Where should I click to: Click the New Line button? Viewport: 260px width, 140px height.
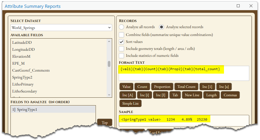pyautogui.click(x=192, y=95)
